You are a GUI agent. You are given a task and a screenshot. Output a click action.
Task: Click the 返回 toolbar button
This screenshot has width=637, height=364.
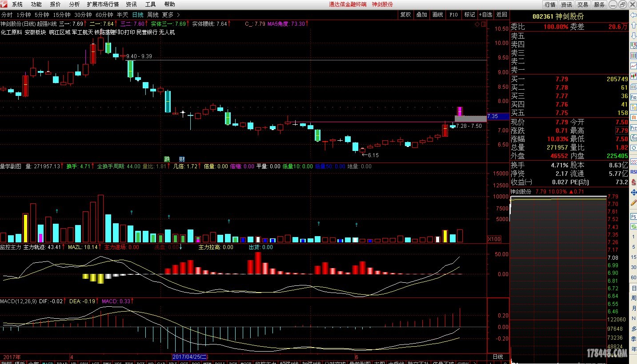tap(502, 15)
